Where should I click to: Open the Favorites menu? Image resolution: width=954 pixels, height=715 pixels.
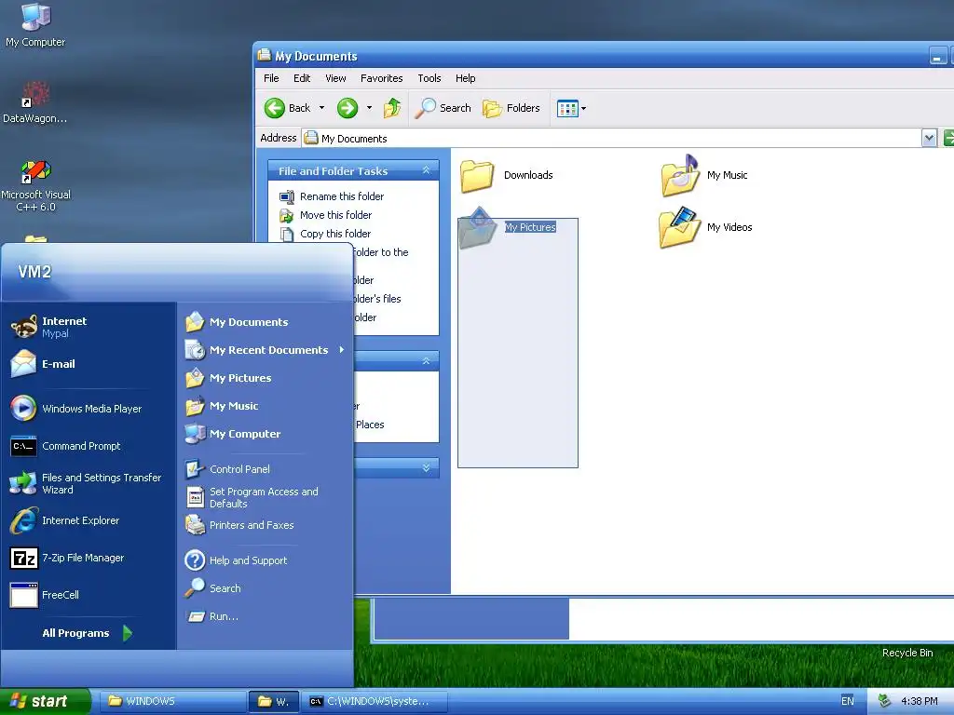click(381, 78)
